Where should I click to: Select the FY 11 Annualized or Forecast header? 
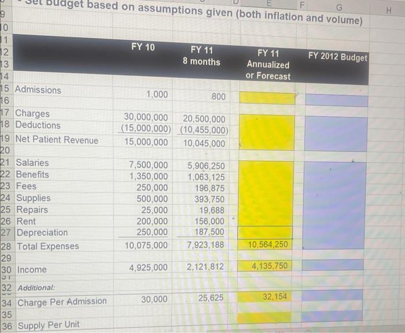pos(268,65)
